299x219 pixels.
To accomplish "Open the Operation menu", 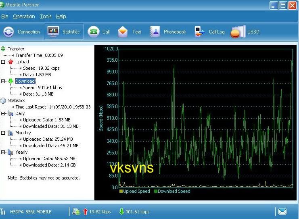I will point(24,17).
